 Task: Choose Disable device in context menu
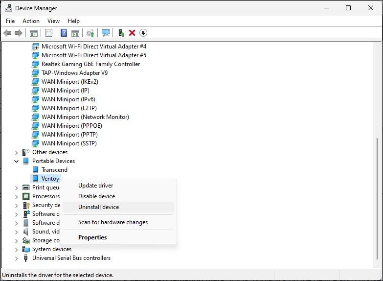(96, 196)
